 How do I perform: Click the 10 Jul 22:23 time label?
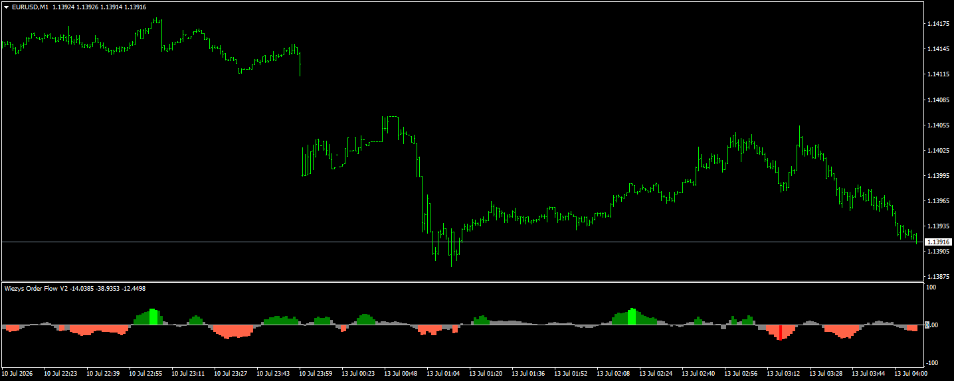[60, 374]
